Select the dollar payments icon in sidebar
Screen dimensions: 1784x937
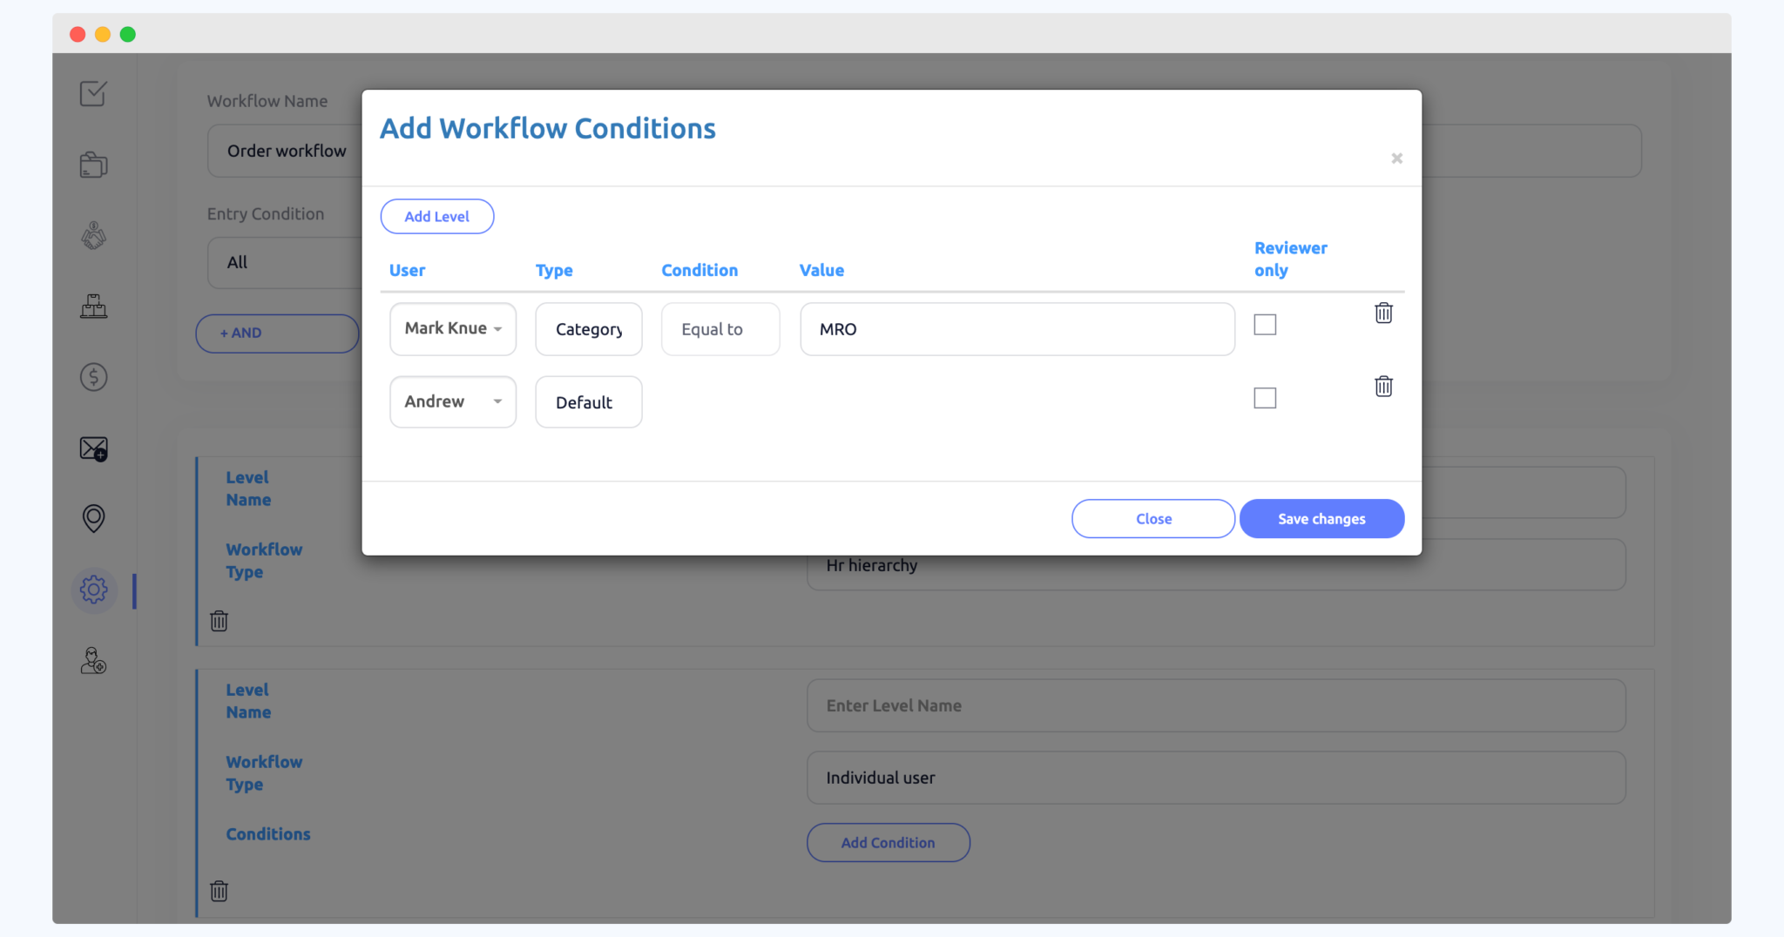click(93, 377)
